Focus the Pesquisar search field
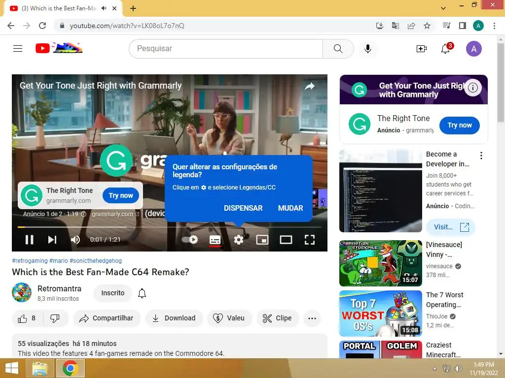This screenshot has height=378, width=505. click(x=226, y=49)
